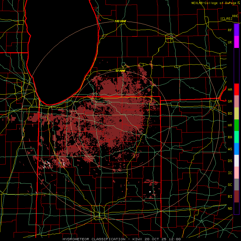Click the GR legend label
The image size is (241, 241).
click(230, 101)
